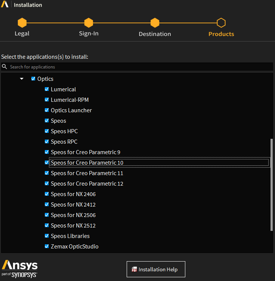
Task: Deselect the Speos checkbox
Action: (x=47, y=120)
